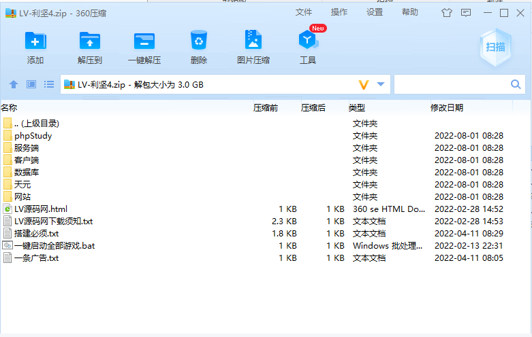Click the archive icon in the title bar

(11, 13)
